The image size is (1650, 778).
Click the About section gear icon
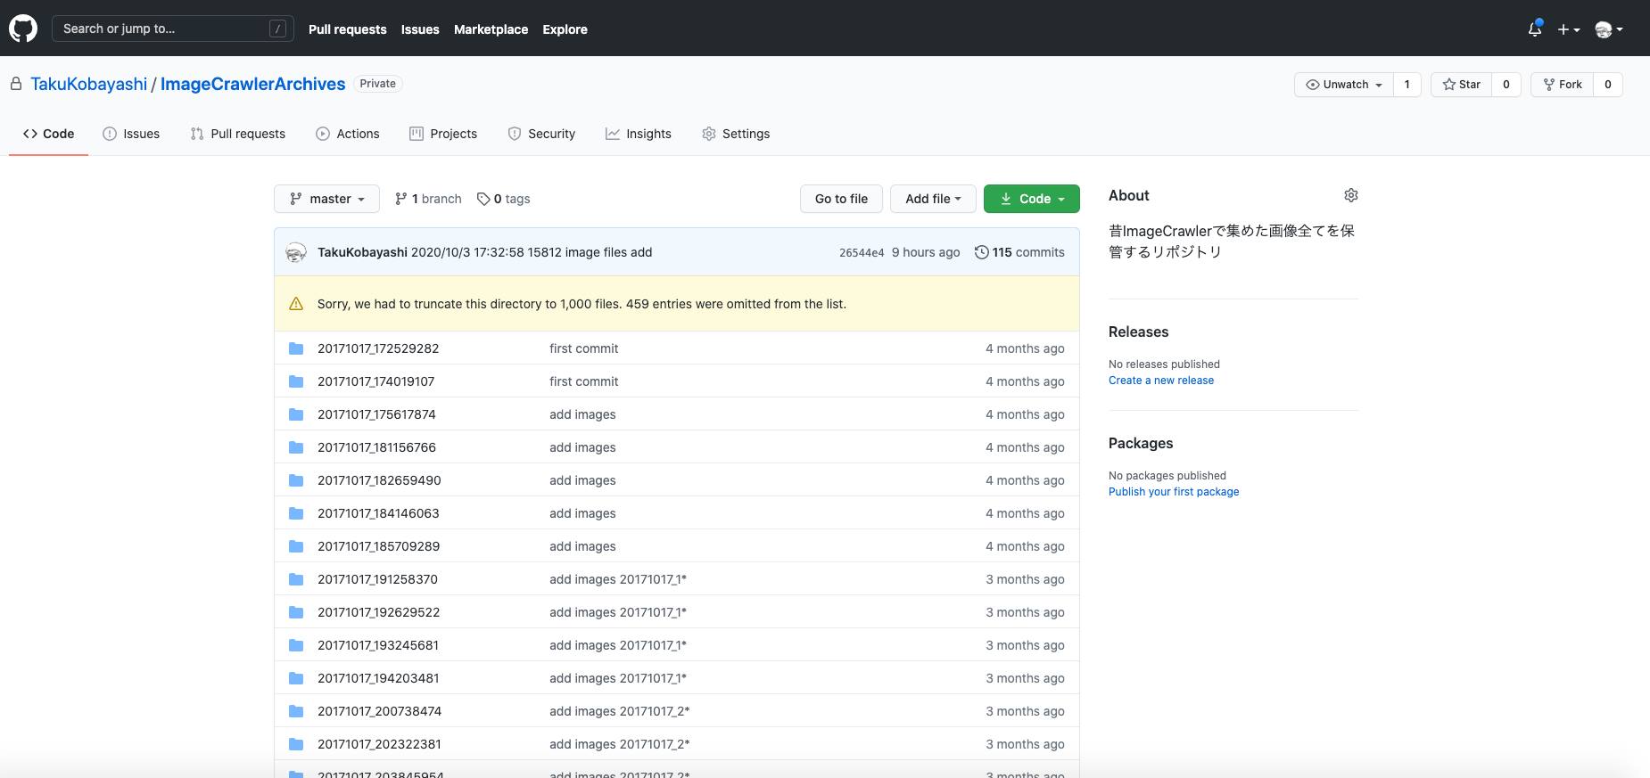(x=1350, y=195)
